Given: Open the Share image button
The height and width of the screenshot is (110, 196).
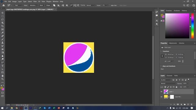Looking at the screenshot, I should pos(194,5).
